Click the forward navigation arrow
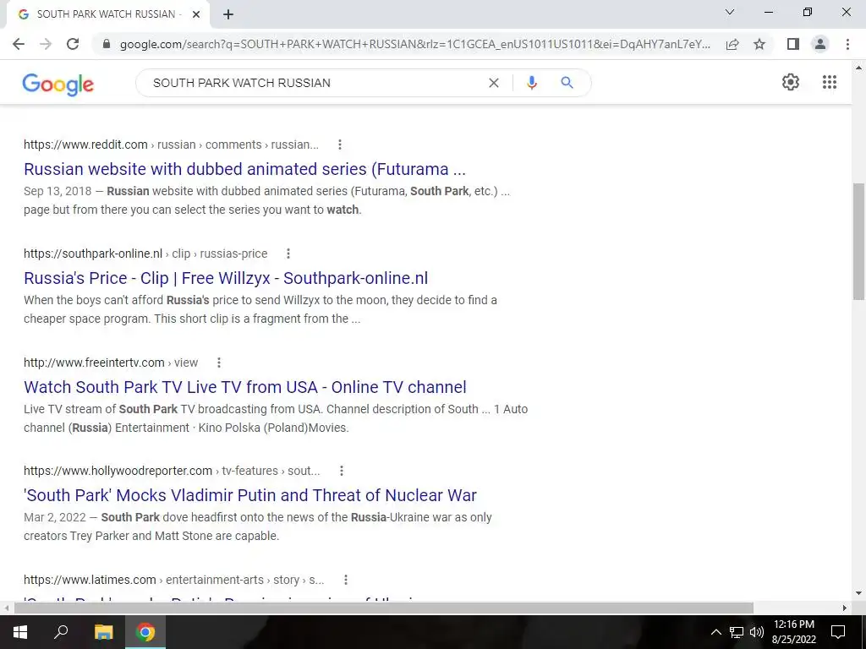The image size is (866, 649). 46,44
